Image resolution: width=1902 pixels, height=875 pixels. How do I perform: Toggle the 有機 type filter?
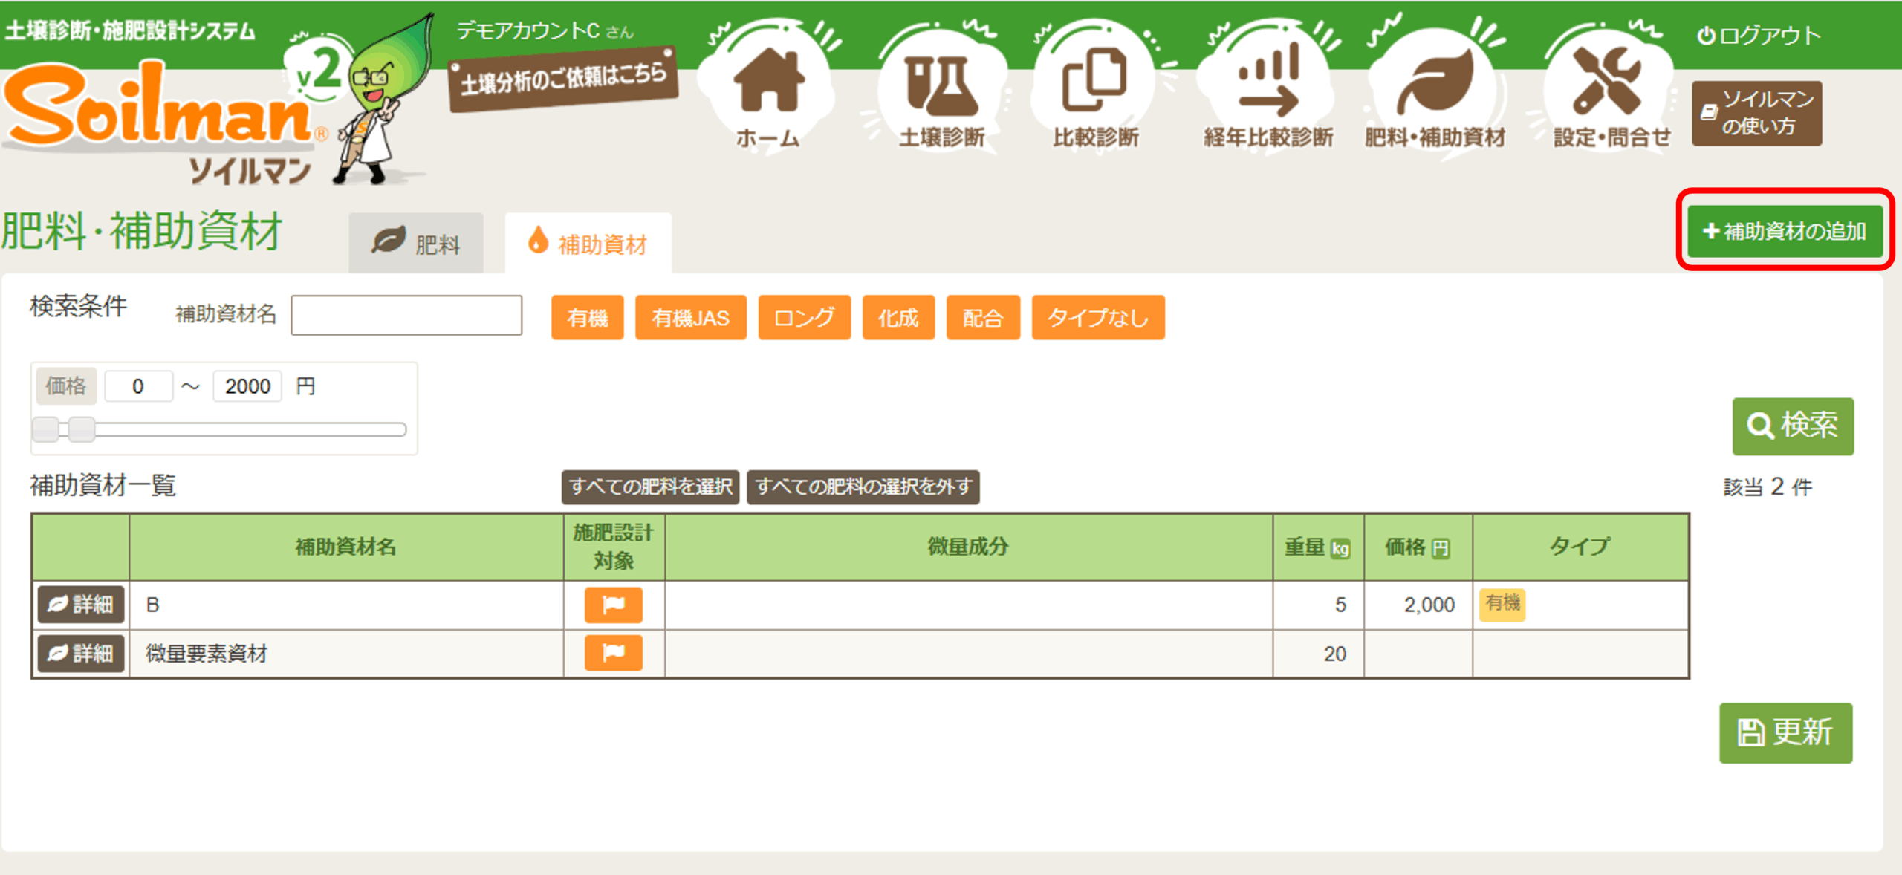(x=587, y=318)
